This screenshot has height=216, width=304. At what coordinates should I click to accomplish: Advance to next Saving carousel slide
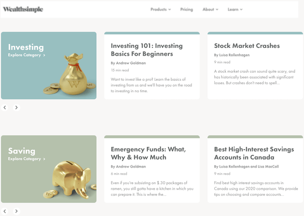pyautogui.click(x=17, y=211)
